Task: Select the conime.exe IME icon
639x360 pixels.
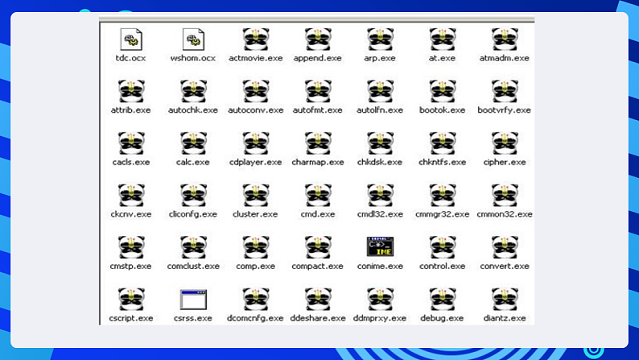Action: click(x=380, y=247)
